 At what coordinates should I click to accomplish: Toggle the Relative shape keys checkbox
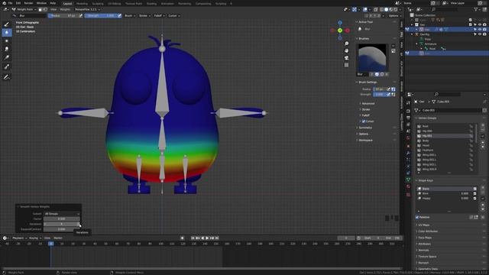click(417, 217)
